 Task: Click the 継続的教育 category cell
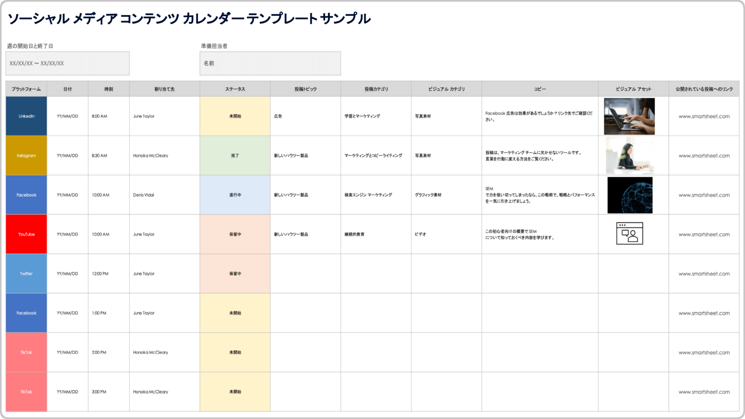pos(376,234)
